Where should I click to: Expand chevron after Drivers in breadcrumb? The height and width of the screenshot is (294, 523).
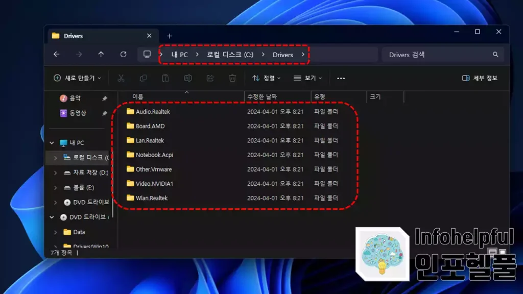point(303,54)
